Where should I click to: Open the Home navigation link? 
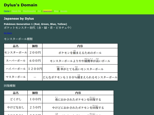pyautogui.click(x=7, y=11)
